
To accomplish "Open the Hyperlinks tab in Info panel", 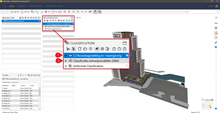I will [x=15, y=82].
